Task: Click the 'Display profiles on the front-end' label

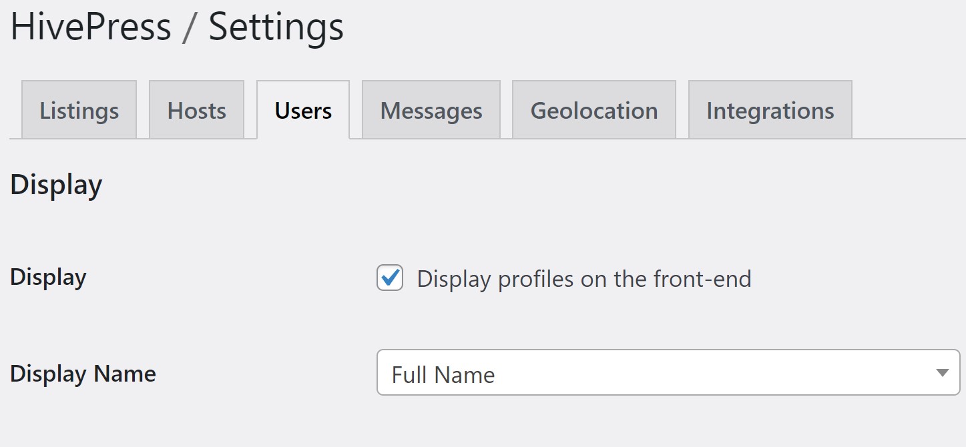Action: point(584,279)
